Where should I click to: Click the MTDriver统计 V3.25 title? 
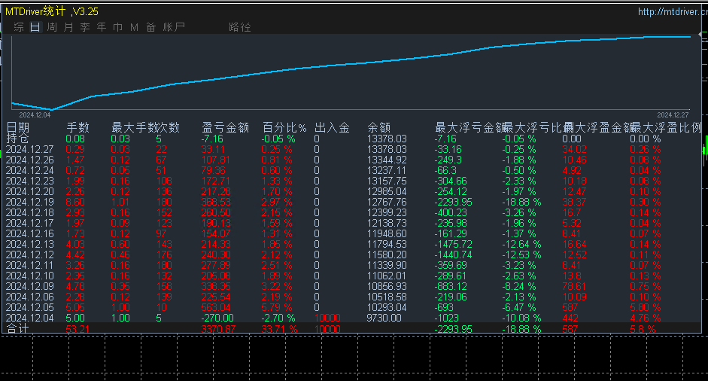[51, 11]
